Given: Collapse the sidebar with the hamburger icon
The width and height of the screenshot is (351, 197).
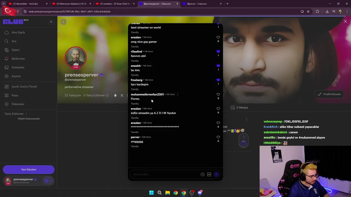Looking at the screenshot, I should click(51, 22).
